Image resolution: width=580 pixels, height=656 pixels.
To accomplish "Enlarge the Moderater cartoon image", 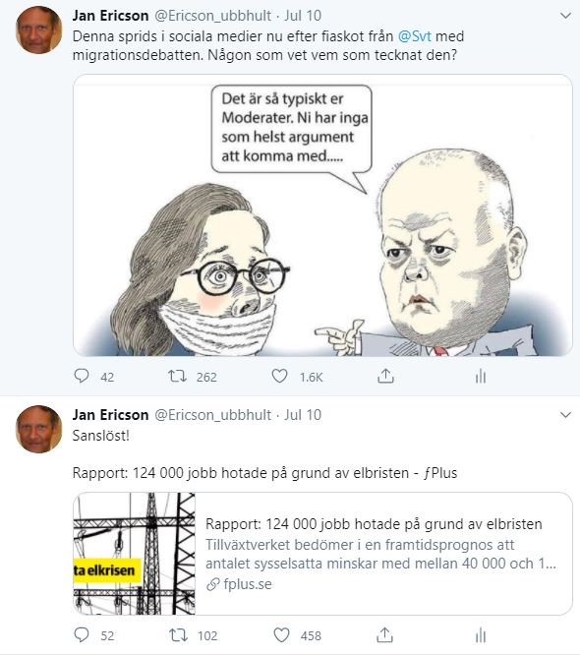I will click(x=322, y=215).
